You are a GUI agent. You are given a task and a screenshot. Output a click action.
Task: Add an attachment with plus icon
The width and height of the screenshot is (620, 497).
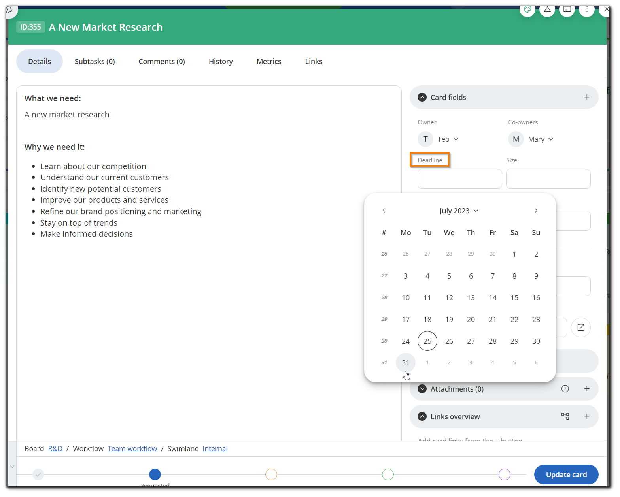pyautogui.click(x=587, y=389)
